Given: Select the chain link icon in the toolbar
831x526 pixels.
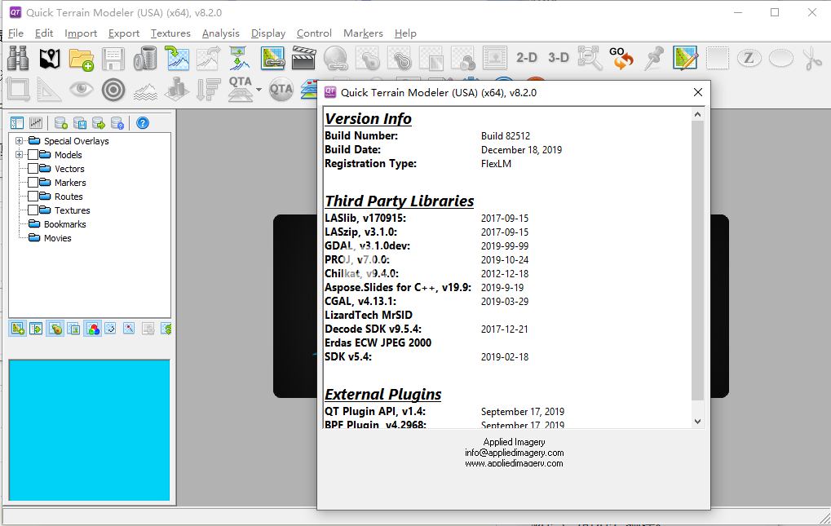Looking at the screenshot, I should tap(272, 58).
